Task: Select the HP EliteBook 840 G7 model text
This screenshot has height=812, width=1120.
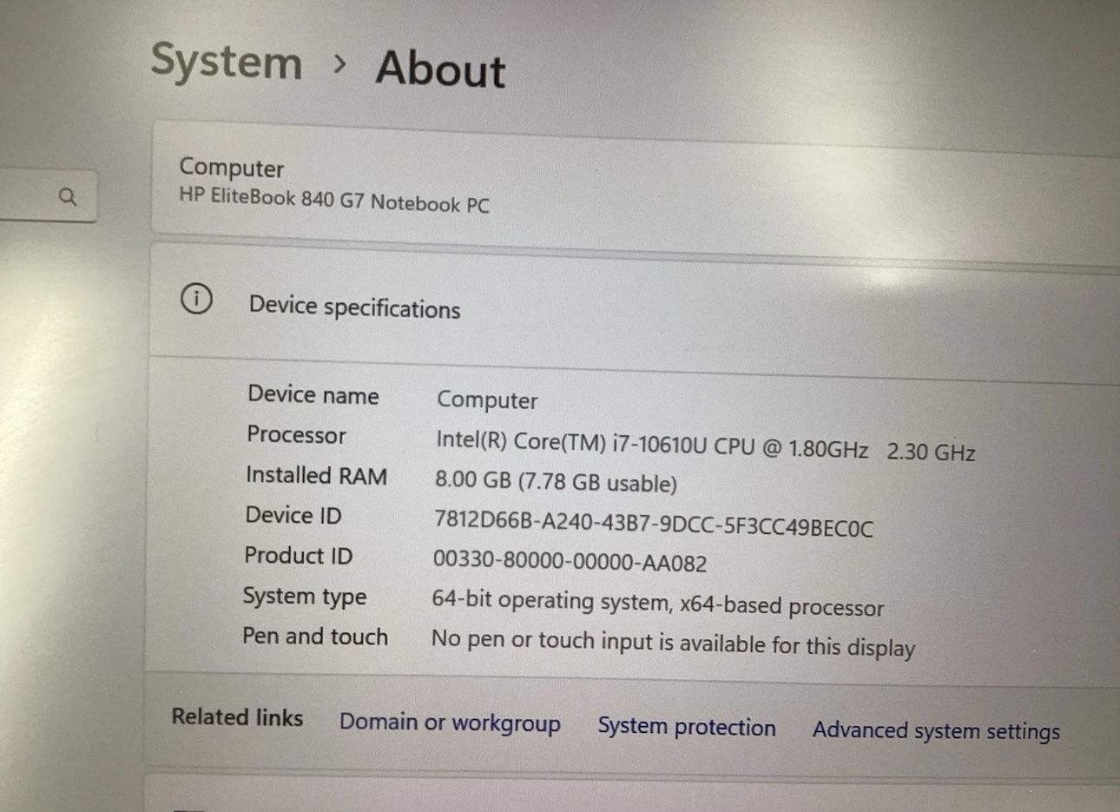Action: (x=334, y=201)
